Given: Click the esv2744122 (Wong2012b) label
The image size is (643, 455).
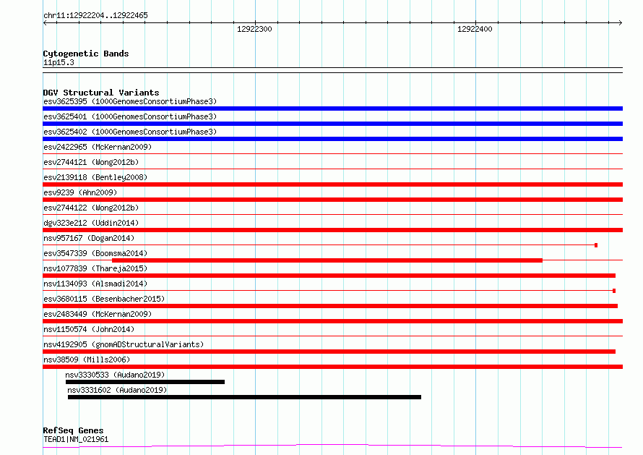Looking at the screenshot, I should point(91,208).
